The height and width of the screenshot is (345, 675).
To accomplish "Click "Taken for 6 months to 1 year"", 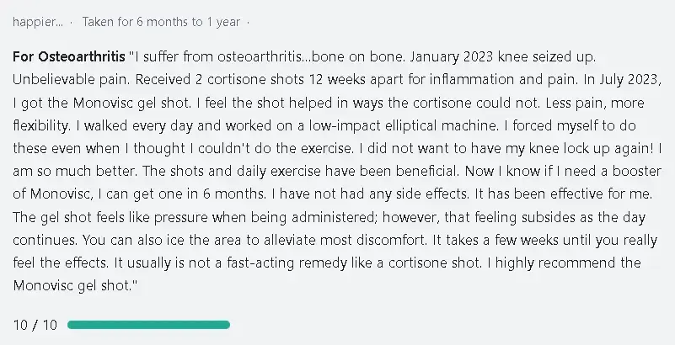I will 159,19.
